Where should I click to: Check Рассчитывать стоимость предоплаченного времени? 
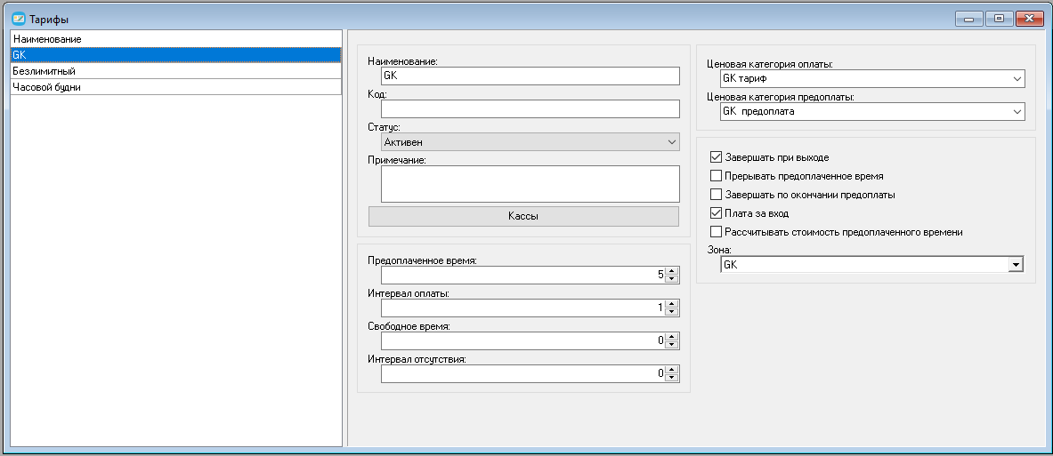716,232
